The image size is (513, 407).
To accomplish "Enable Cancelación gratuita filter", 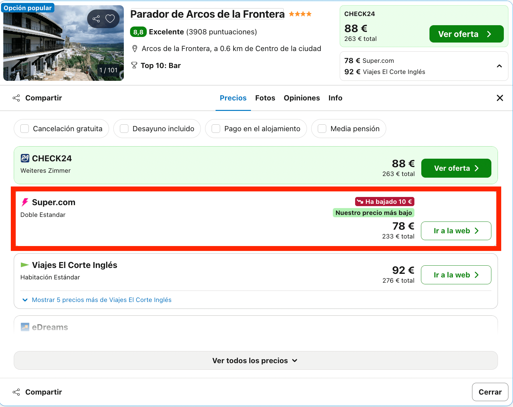I will [25, 129].
